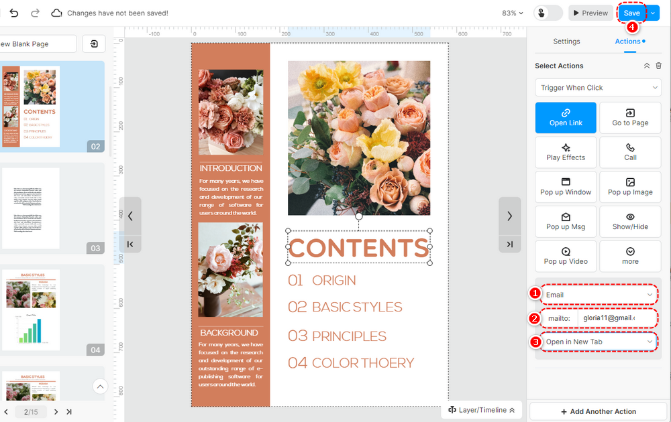Click the blue Save button
The image size is (671, 422).
[631, 13]
